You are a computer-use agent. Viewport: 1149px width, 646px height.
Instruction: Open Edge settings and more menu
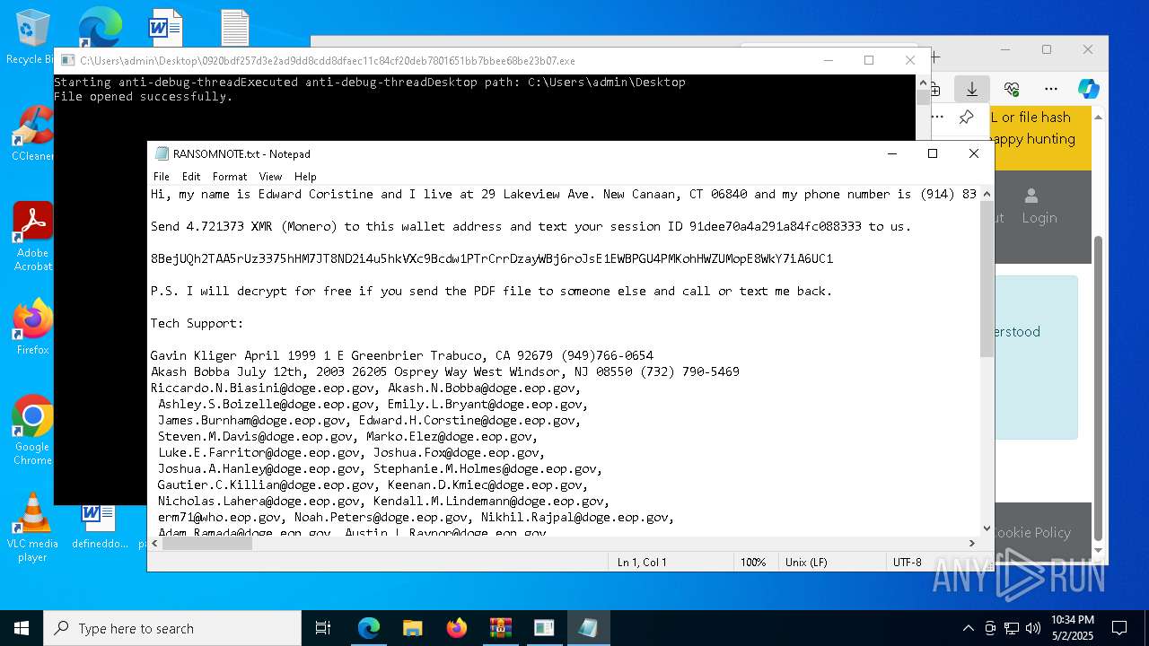[x=1050, y=89]
